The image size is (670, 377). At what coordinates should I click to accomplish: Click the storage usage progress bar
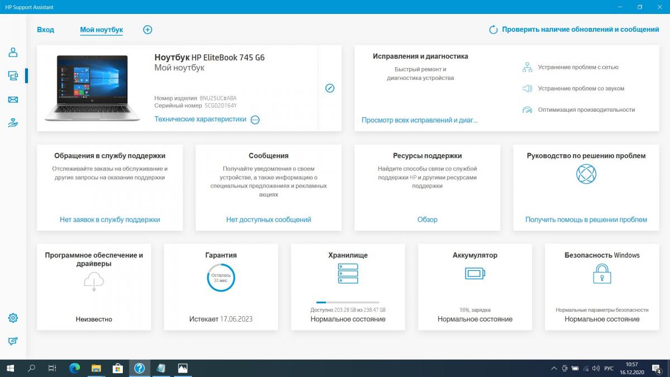tap(347, 302)
